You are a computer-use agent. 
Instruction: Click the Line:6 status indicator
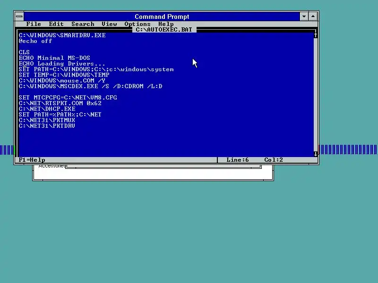[238, 160]
